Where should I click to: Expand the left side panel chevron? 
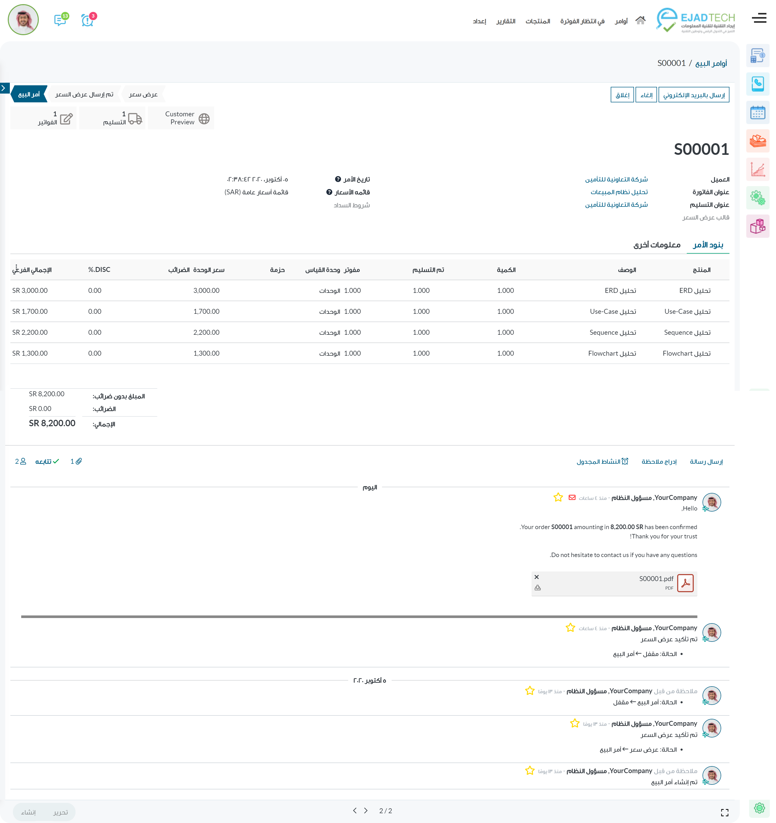pos(4,88)
